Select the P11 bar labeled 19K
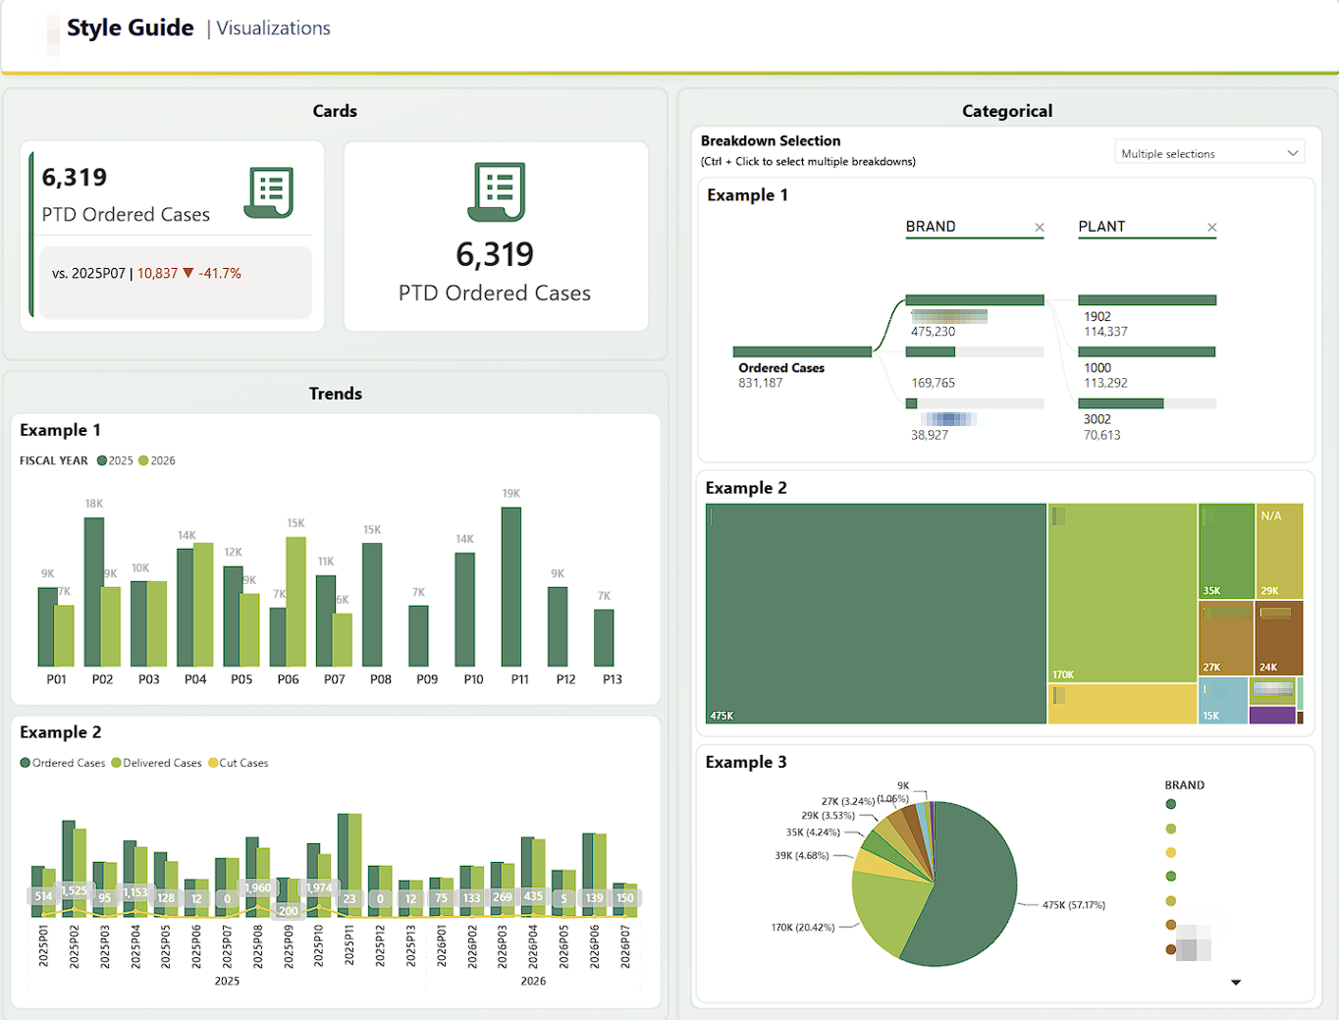 [511, 587]
